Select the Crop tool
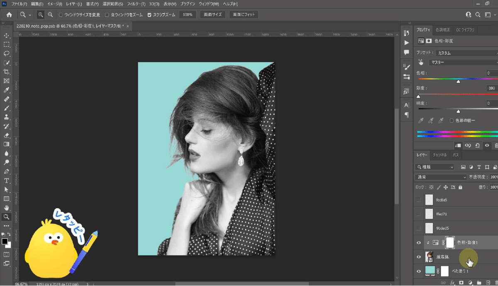This screenshot has height=286, width=498. coord(7,72)
